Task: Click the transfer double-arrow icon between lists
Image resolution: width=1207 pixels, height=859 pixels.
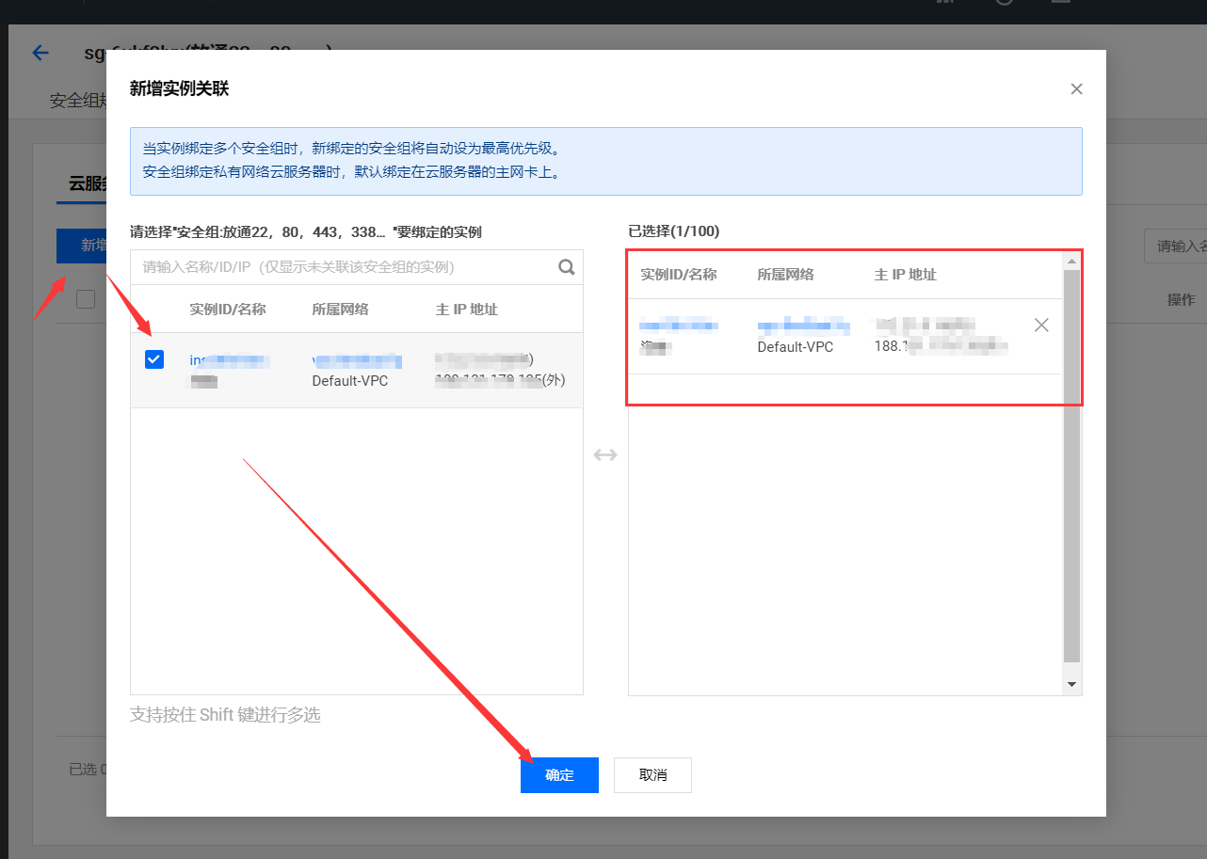Action: tap(605, 455)
